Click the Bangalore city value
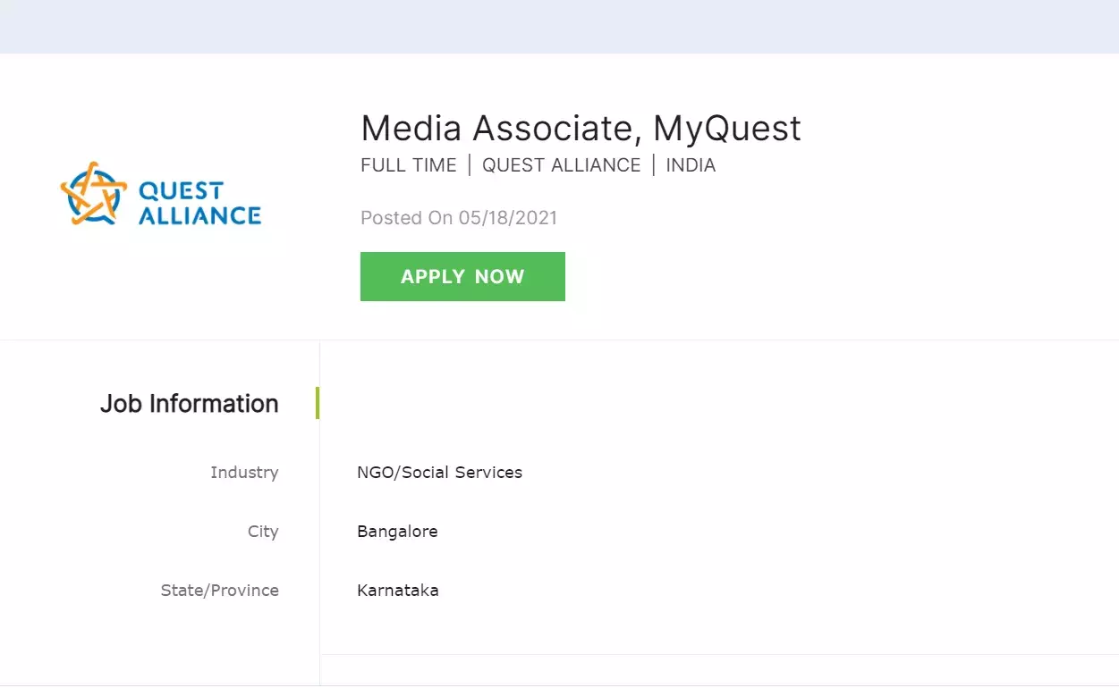This screenshot has height=688, width=1119. [397, 531]
